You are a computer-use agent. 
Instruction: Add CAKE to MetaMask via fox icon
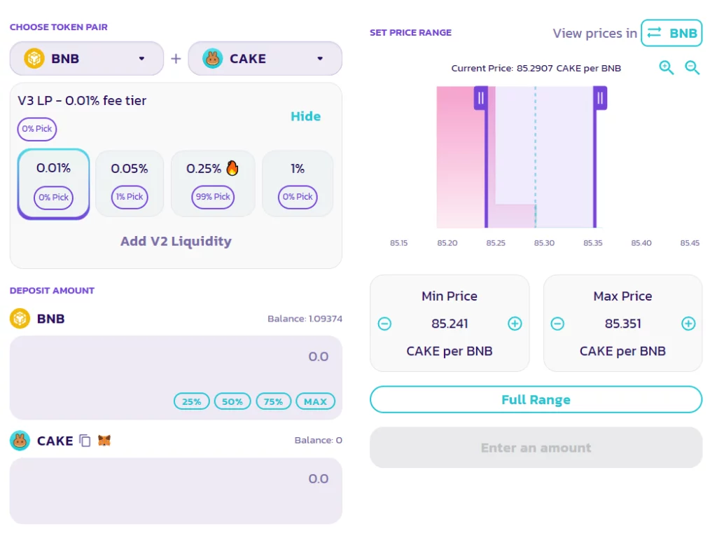click(x=104, y=441)
